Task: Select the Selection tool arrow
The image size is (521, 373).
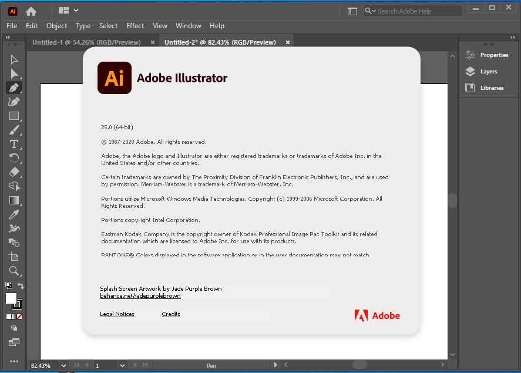Action: (x=14, y=60)
